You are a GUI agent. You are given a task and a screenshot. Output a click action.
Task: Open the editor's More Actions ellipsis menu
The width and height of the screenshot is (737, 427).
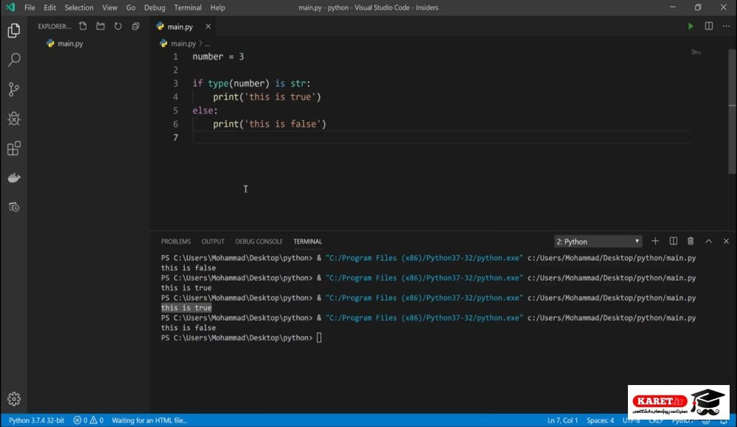(x=726, y=27)
